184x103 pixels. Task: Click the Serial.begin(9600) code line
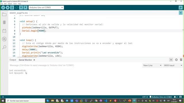point(34,31)
